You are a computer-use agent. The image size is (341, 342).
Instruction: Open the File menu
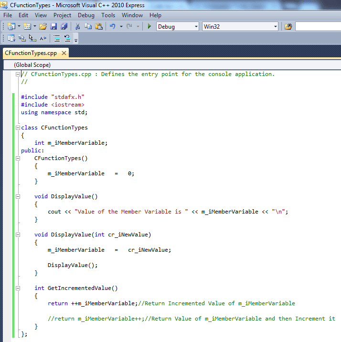click(8, 15)
